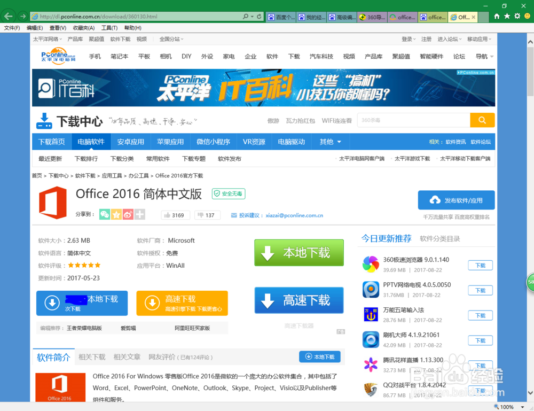Open the 收藏夹(A) menu

(x=84, y=28)
